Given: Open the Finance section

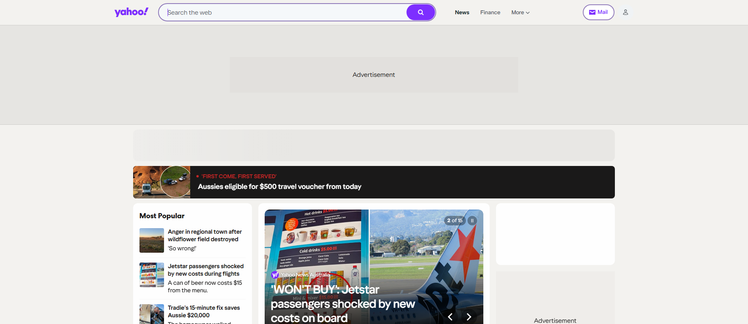Looking at the screenshot, I should pos(490,12).
